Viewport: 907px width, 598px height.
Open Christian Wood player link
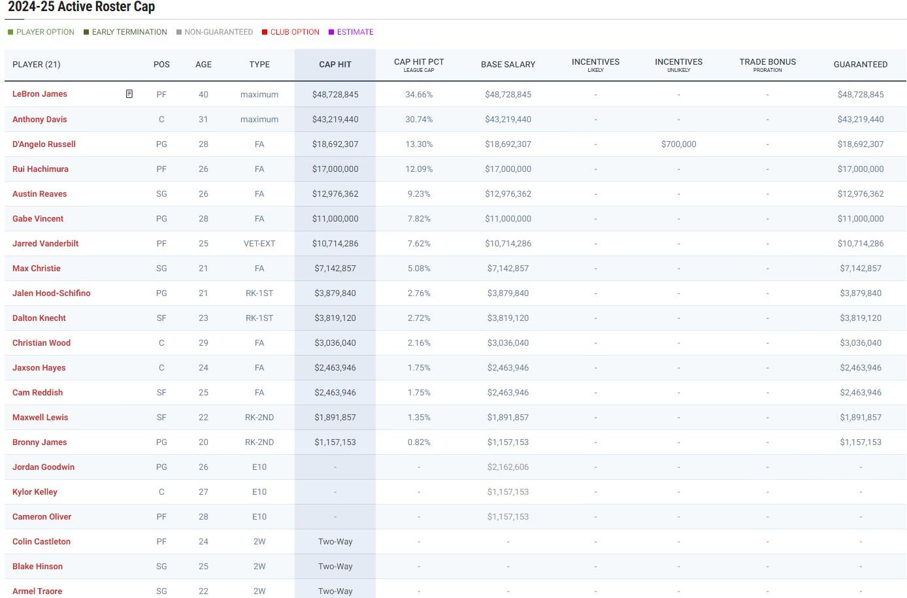[42, 343]
